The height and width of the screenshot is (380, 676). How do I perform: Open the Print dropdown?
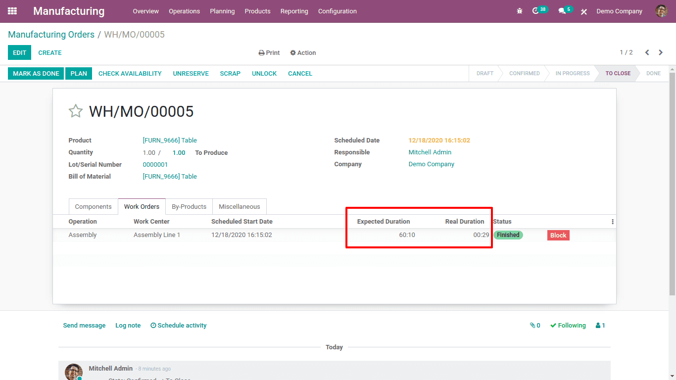pyautogui.click(x=269, y=53)
